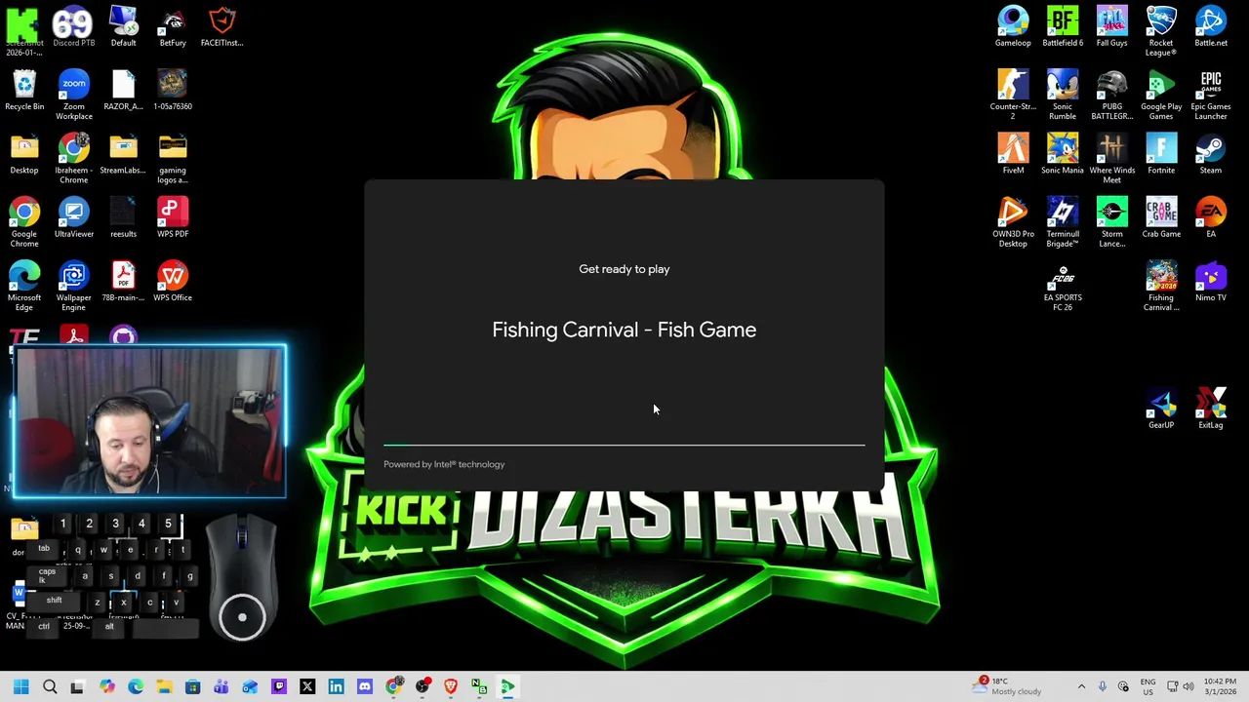Open ExitLag from the desktop

(1211, 409)
